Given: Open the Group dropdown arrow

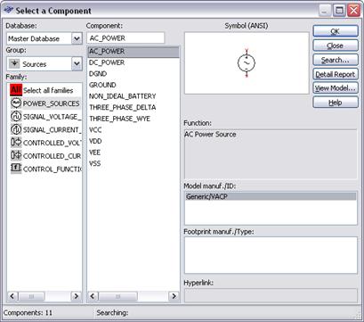Looking at the screenshot, I should [77, 64].
